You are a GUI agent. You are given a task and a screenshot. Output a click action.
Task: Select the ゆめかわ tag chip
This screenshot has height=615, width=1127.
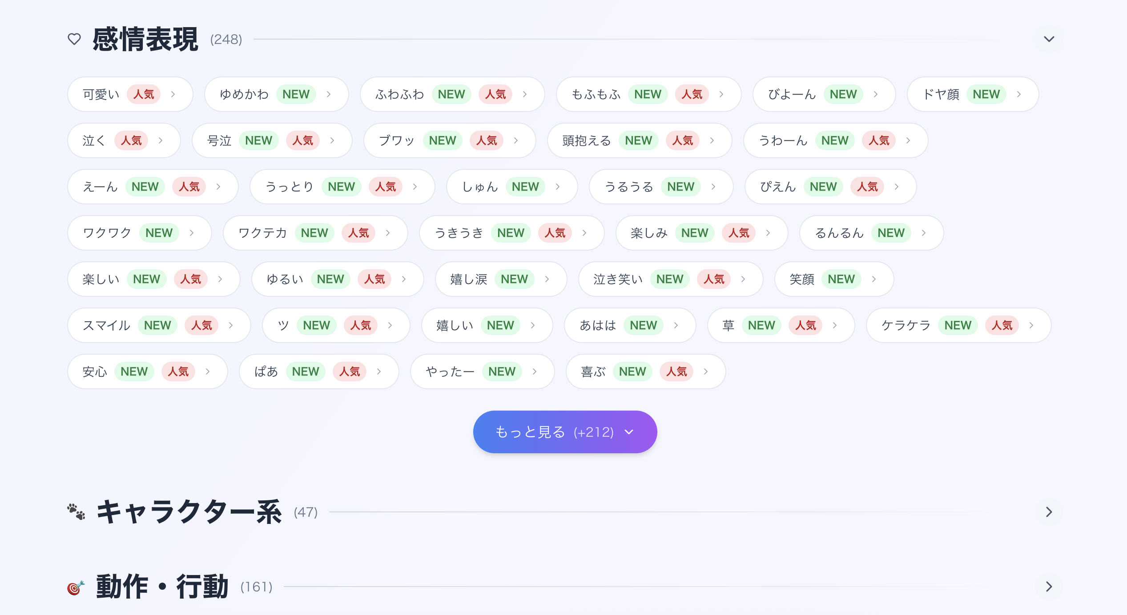pos(244,94)
